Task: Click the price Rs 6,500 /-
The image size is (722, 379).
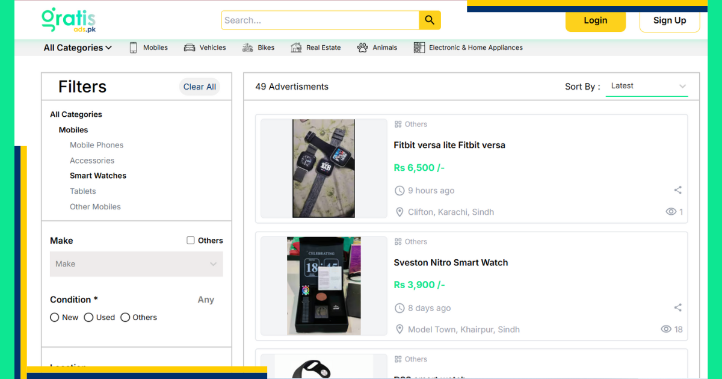Action: [x=419, y=168]
